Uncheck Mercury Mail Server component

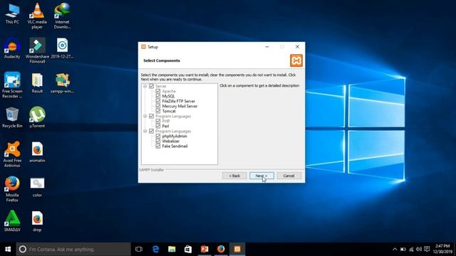tap(158, 106)
